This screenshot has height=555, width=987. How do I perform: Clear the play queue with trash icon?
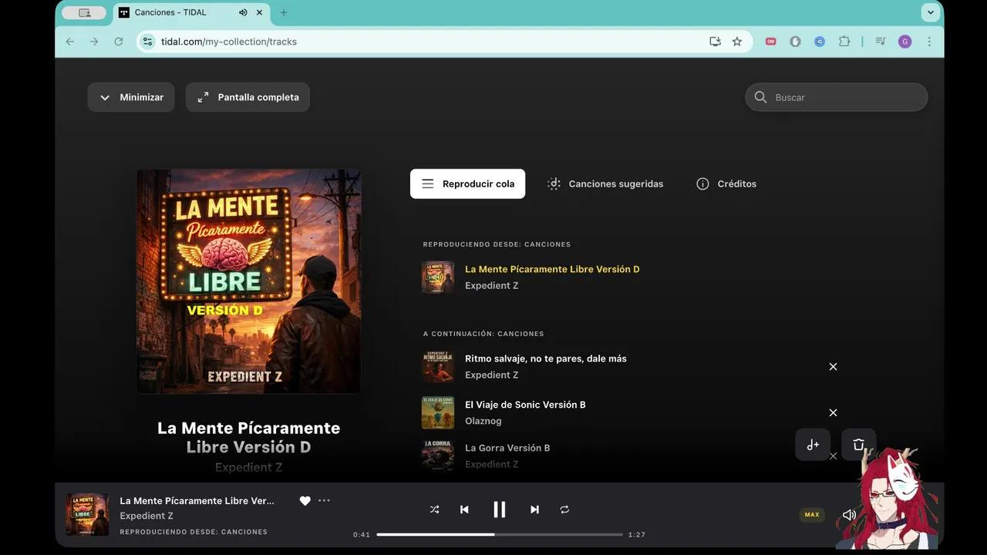coord(858,445)
